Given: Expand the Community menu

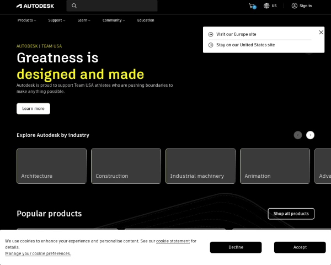Looking at the screenshot, I should 114,20.
